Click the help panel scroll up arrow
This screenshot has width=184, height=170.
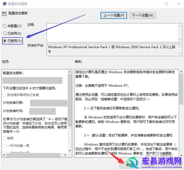(181, 72)
